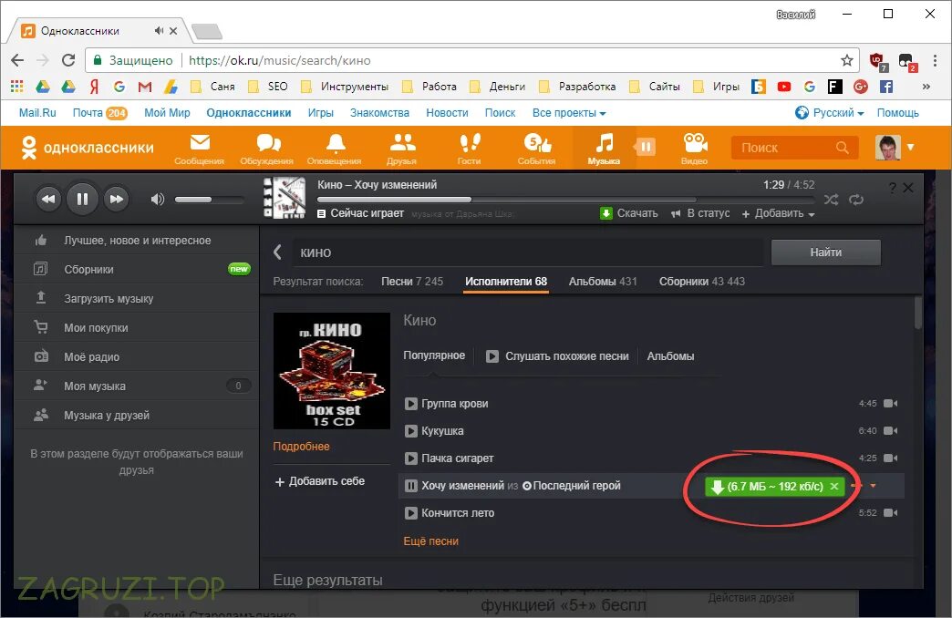Screen dimensions: 952x618
Task: Open the Discussions (Обсуждения) icon
Action: click(267, 149)
